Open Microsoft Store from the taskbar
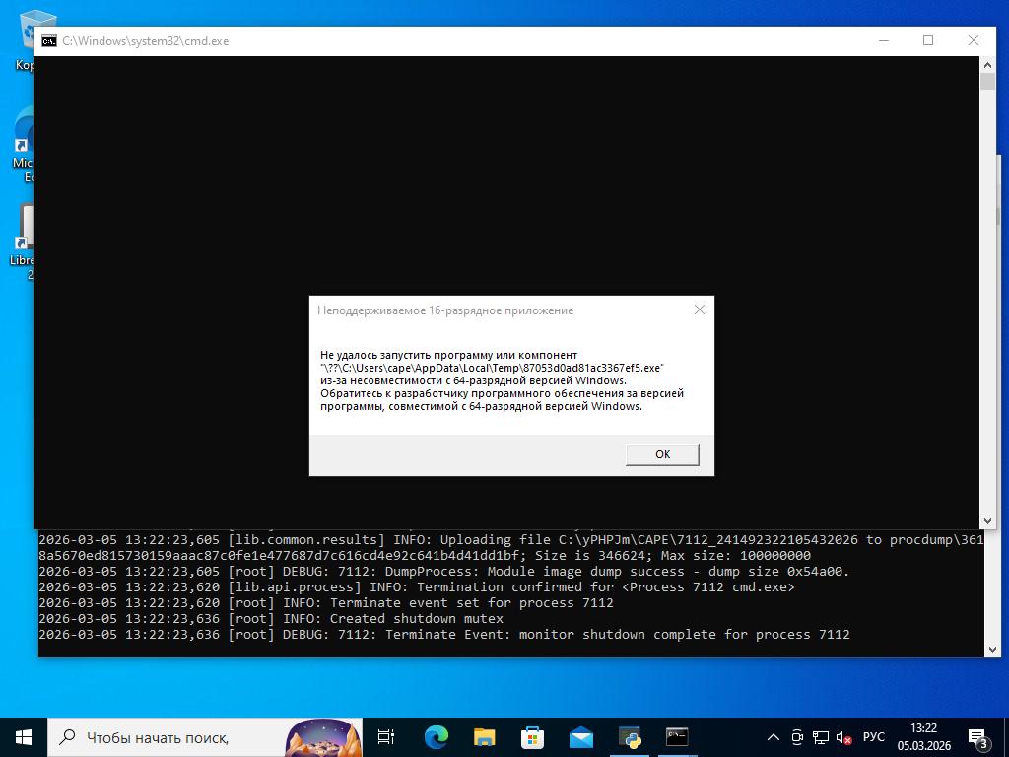The image size is (1009, 757). (532, 736)
